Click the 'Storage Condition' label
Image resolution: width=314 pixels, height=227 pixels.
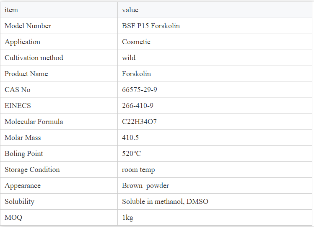32,170
